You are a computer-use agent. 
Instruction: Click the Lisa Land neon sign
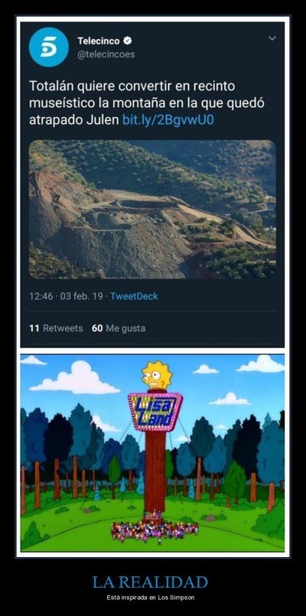(x=155, y=412)
